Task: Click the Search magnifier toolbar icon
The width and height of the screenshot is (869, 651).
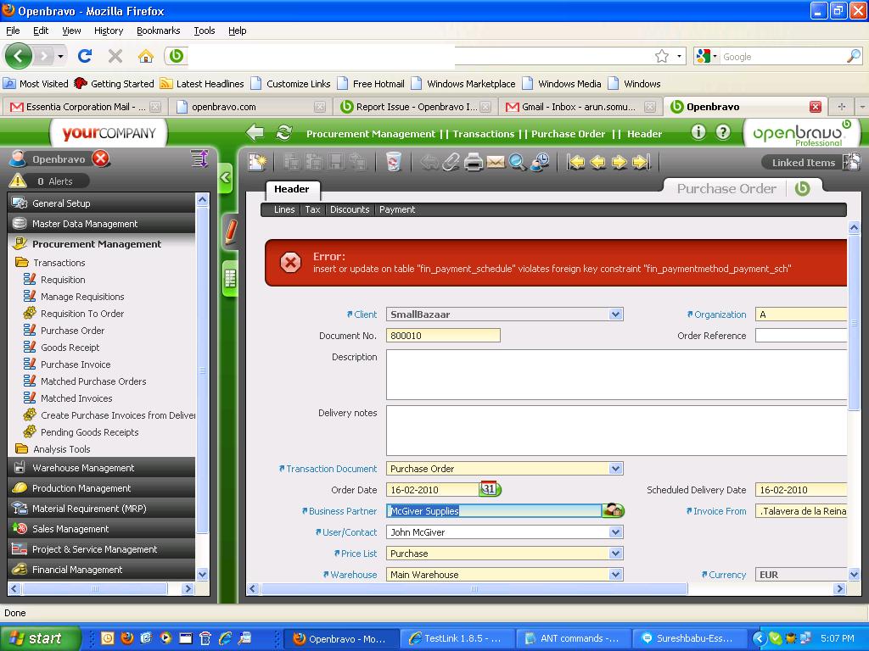Action: 517,162
